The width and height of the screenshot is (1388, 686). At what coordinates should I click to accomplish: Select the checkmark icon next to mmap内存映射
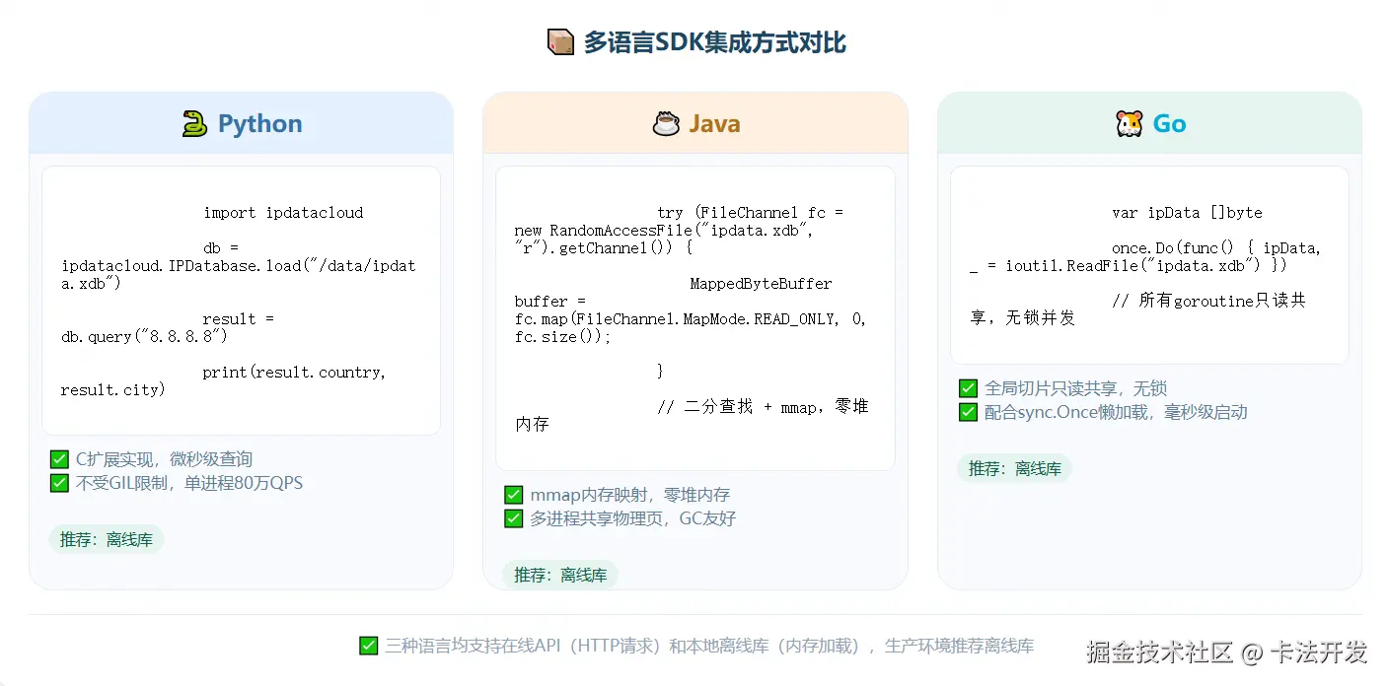pos(513,494)
